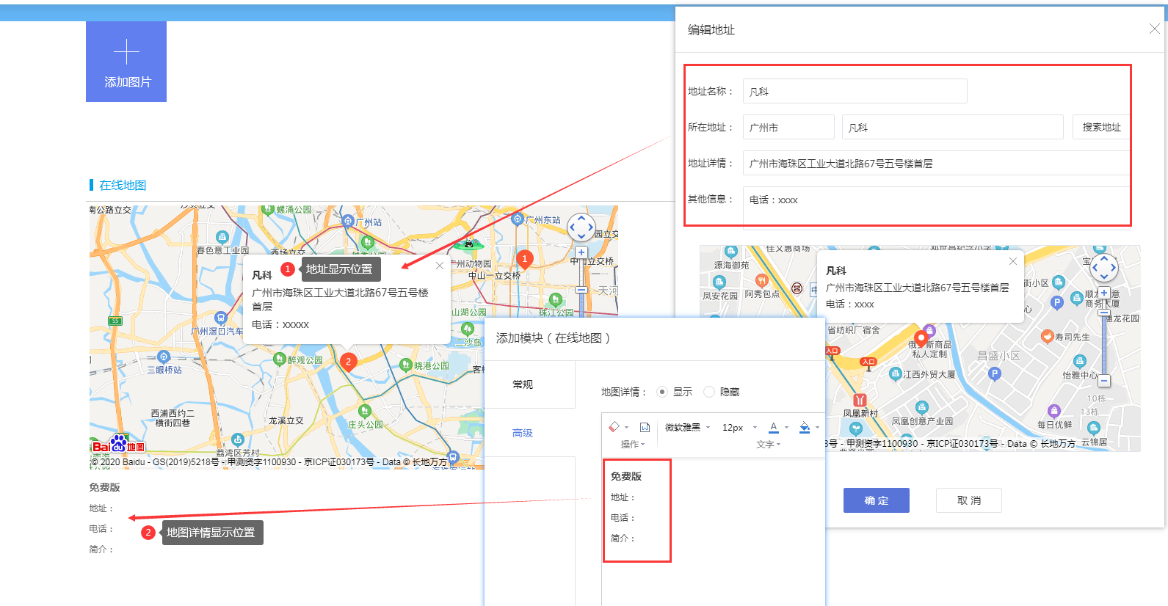Screen dimensions: 1168x606
Task: Click the 凡科 keyword field beside 广州市
Action: pyautogui.click(x=953, y=127)
